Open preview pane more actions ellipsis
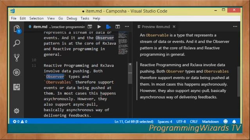This screenshot has height=140, width=250. pyautogui.click(x=235, y=26)
